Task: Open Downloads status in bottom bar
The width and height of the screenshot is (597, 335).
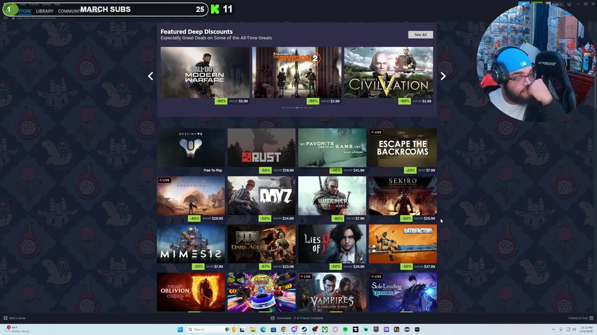Action: [297, 318]
